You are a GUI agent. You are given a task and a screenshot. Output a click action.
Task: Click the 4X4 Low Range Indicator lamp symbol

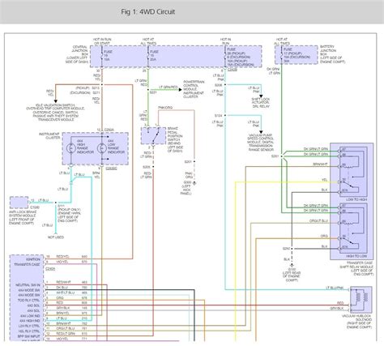(102, 148)
